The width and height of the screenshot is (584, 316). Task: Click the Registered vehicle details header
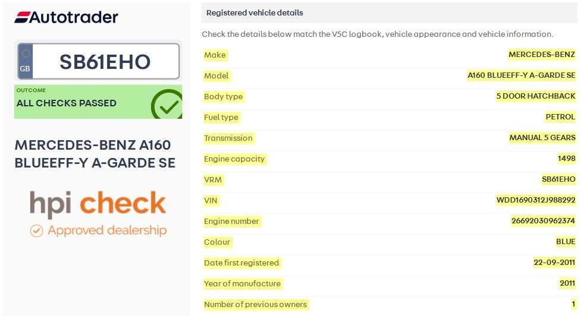click(x=255, y=12)
